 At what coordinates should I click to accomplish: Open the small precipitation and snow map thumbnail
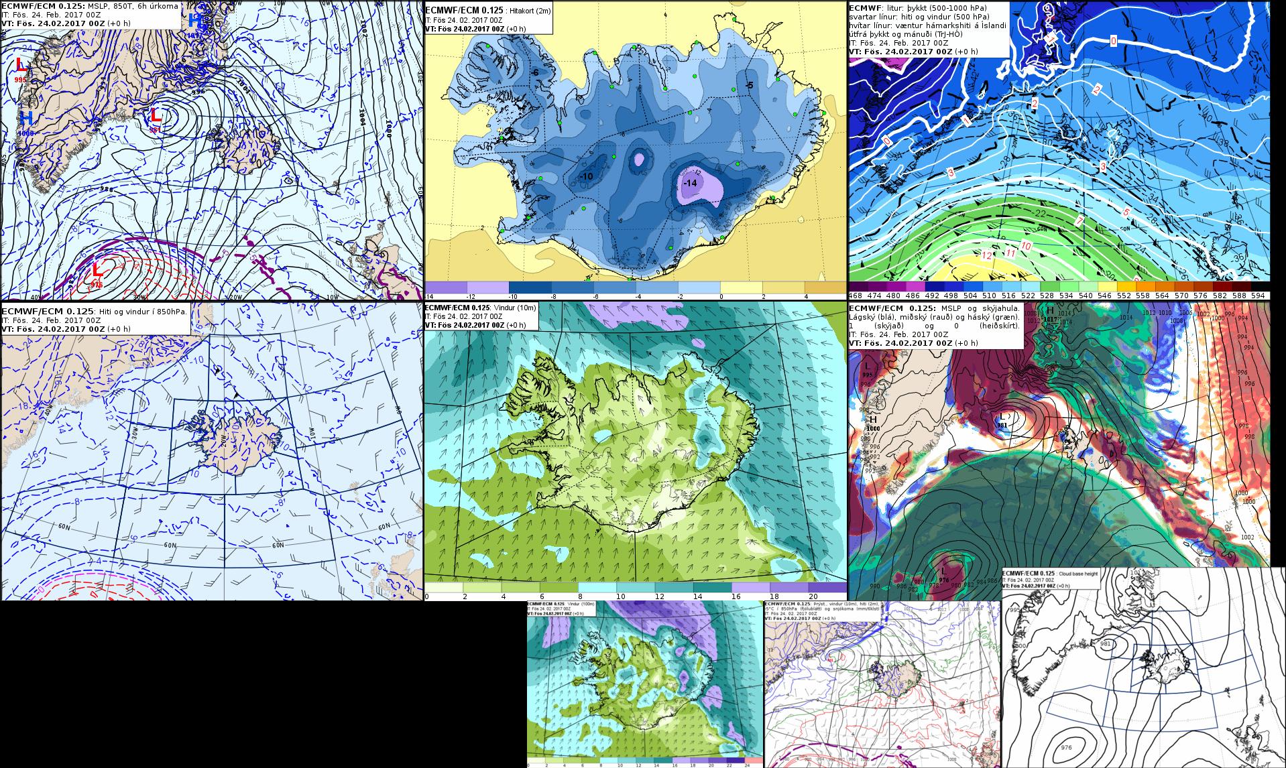882,684
